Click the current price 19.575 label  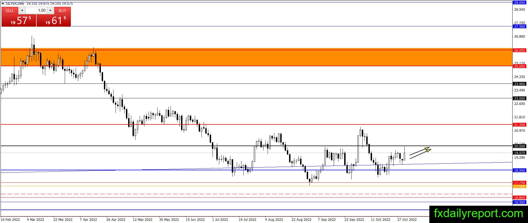(519, 153)
